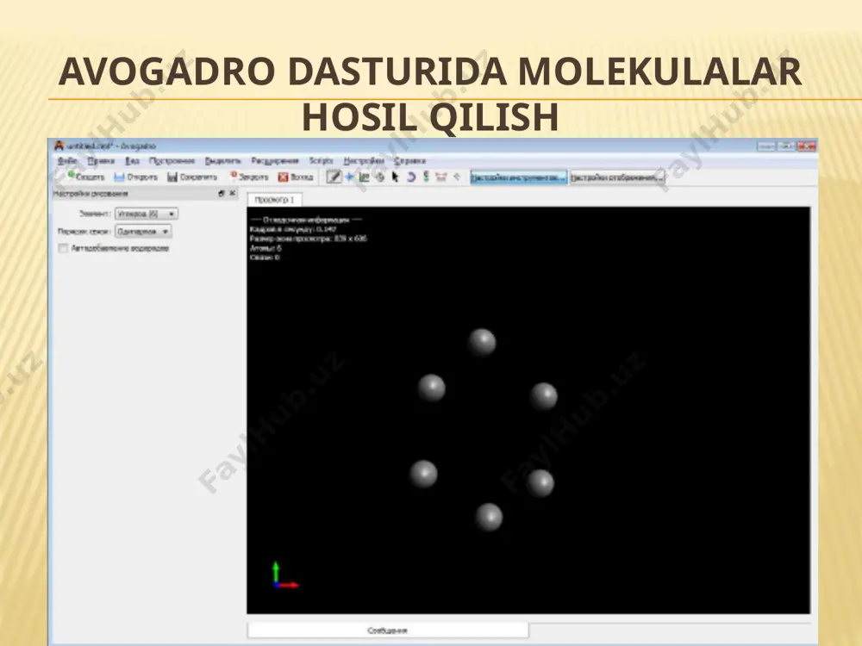The height and width of the screenshot is (646, 862).
Task: Click the Выход exit toolbar icon
Action: pos(296,177)
